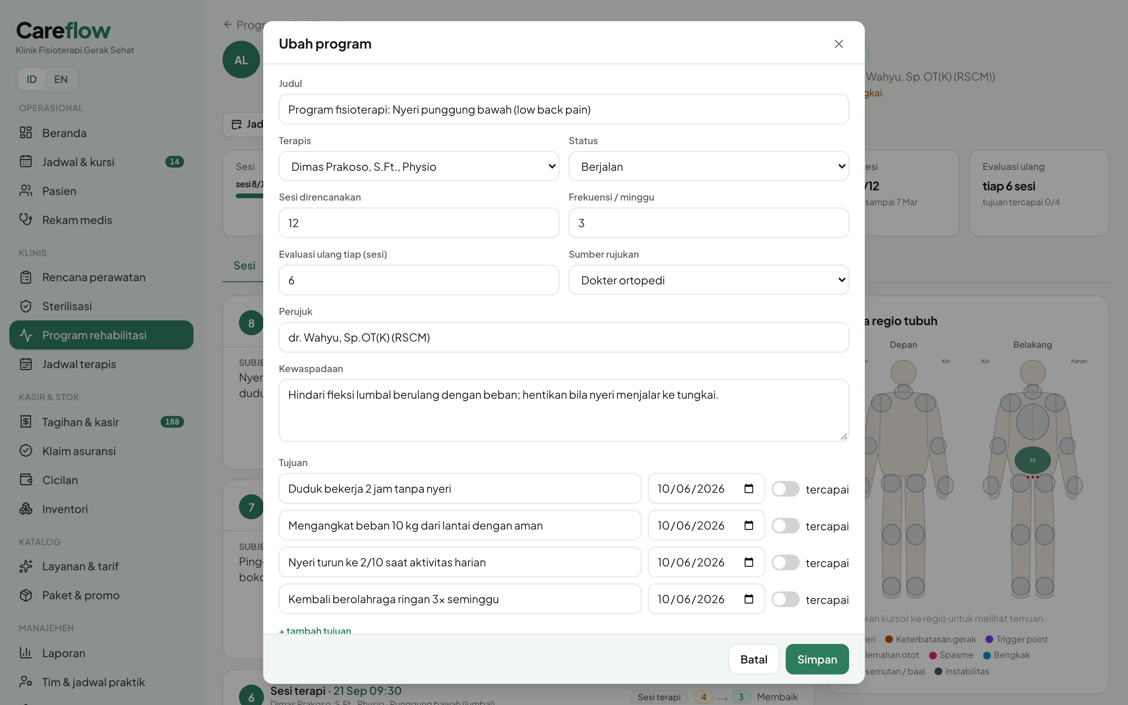
Task: Open Beranda dashboard icon in sidebar
Action: tap(25, 133)
